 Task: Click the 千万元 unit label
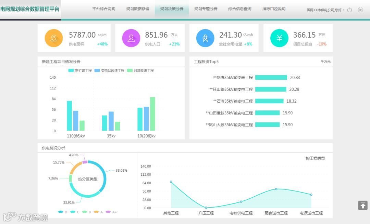point(325,62)
